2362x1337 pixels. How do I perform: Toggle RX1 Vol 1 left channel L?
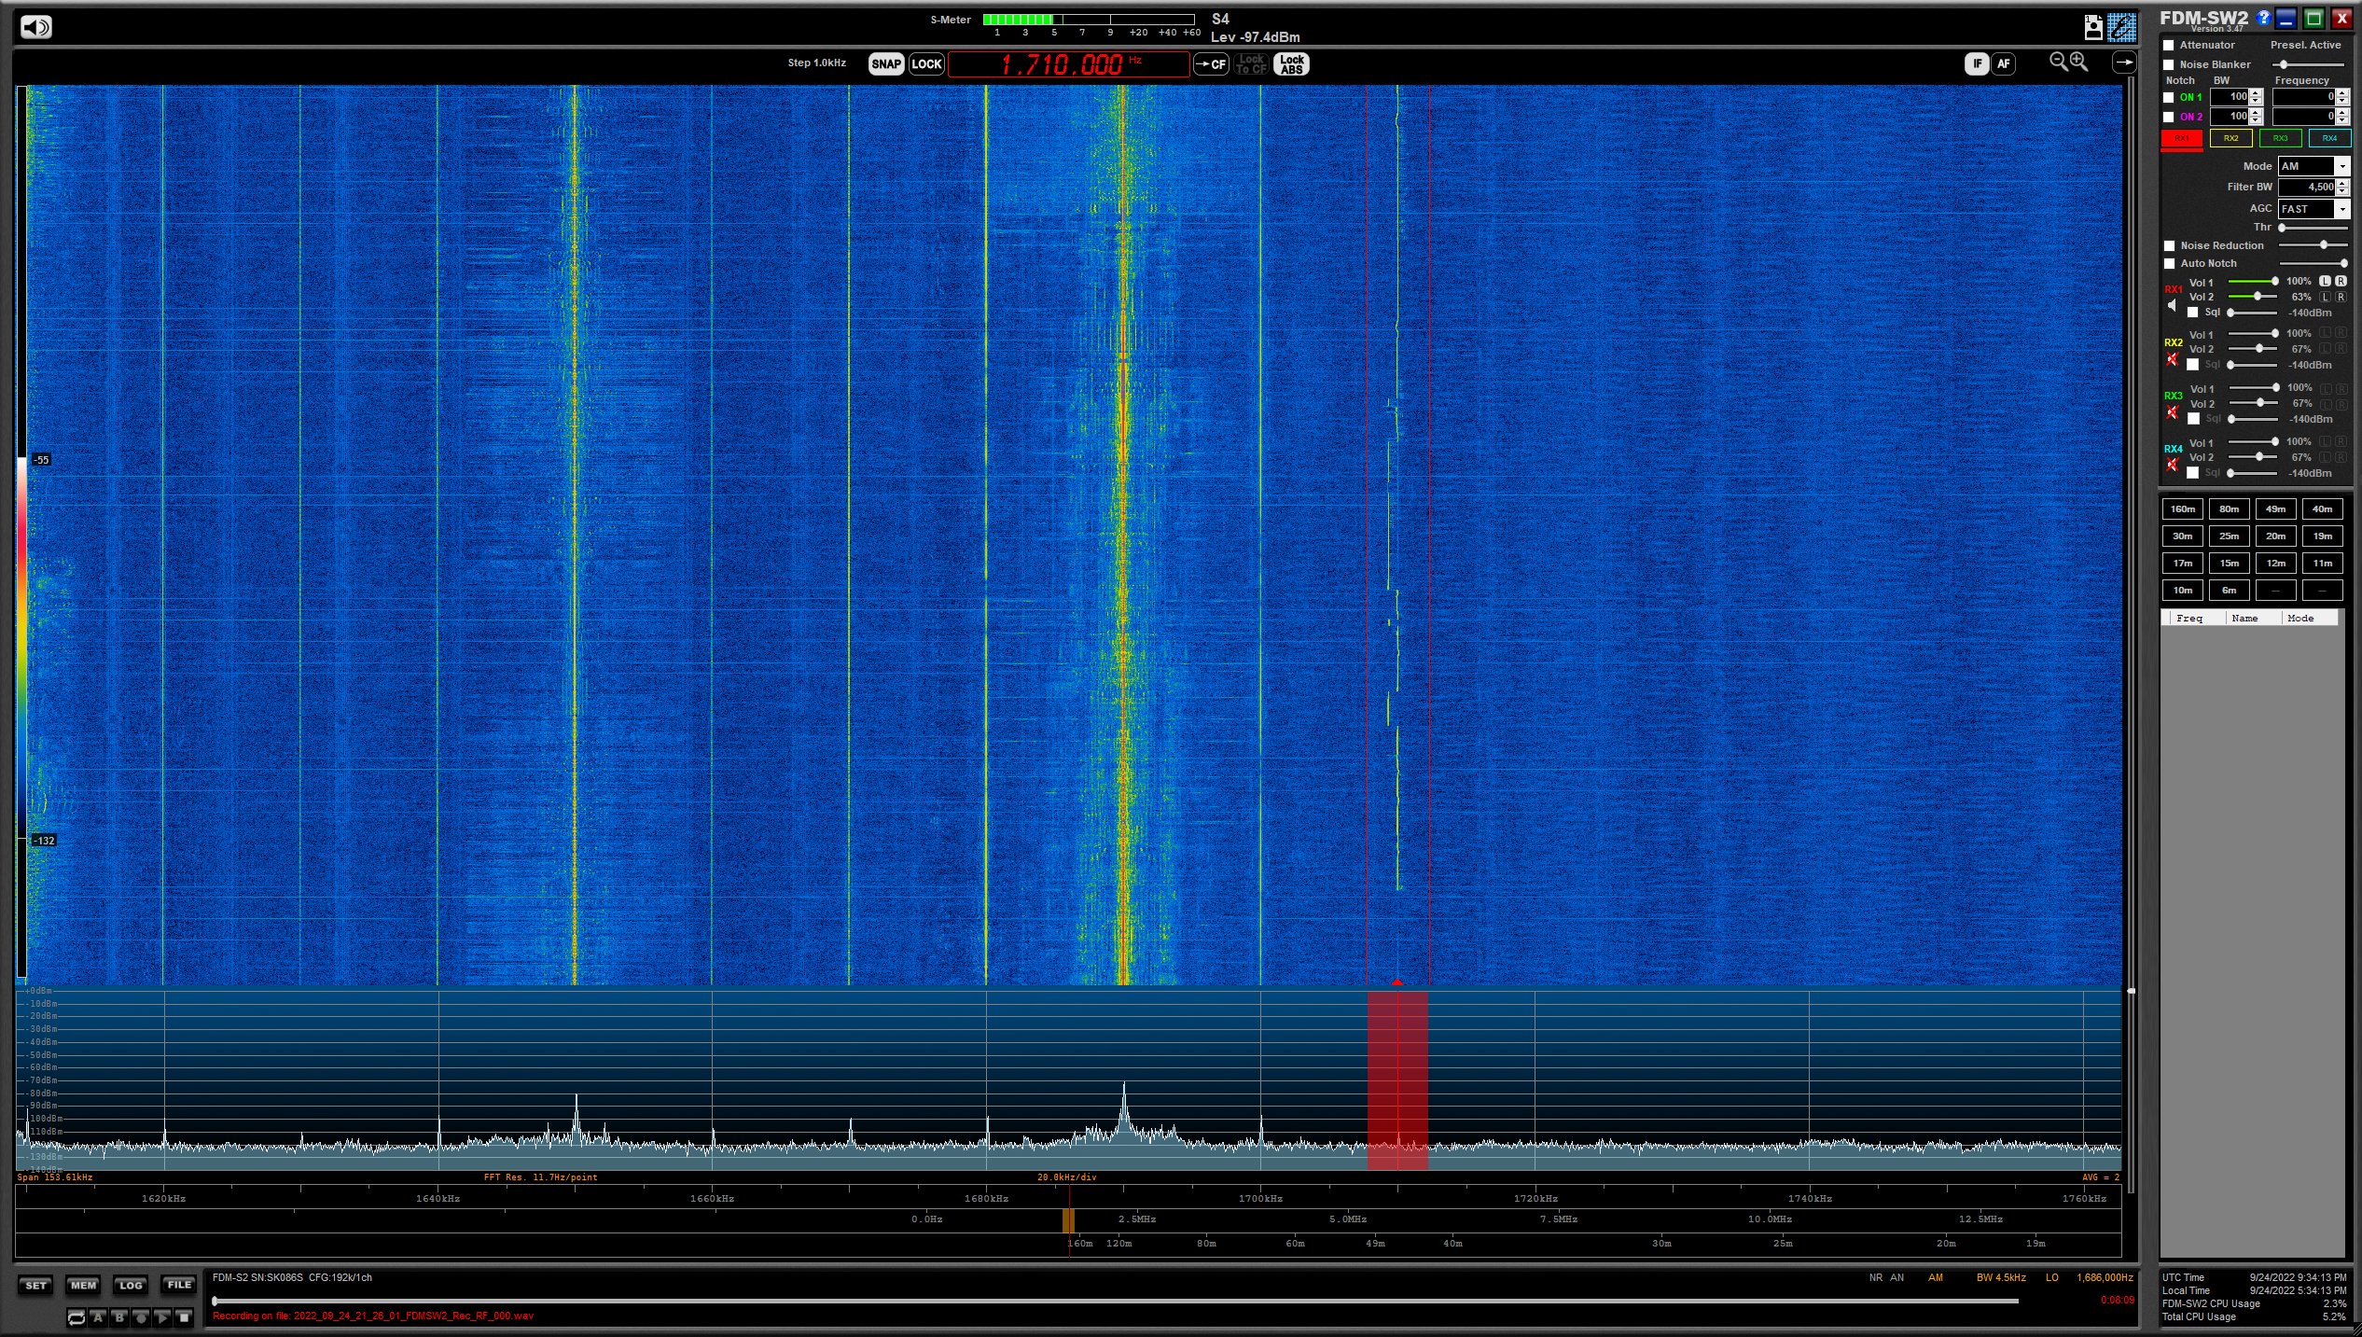click(x=2326, y=281)
